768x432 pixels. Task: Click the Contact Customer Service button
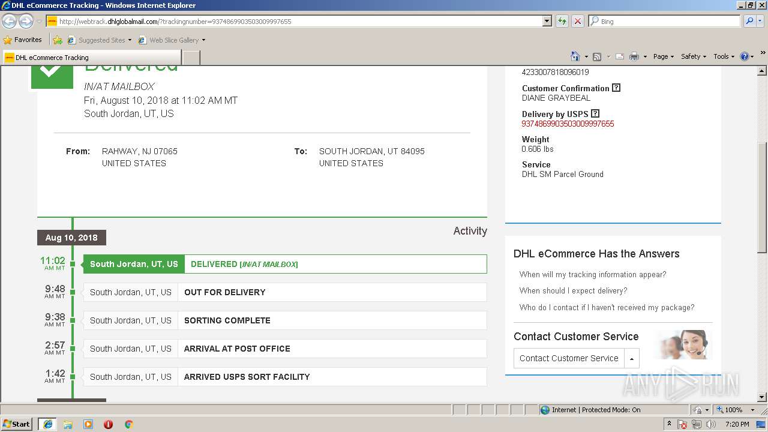click(x=569, y=358)
